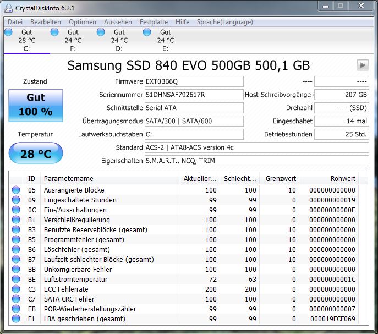Click status orb for EB POR-Wiederherstellungszähler

pos(16,309)
